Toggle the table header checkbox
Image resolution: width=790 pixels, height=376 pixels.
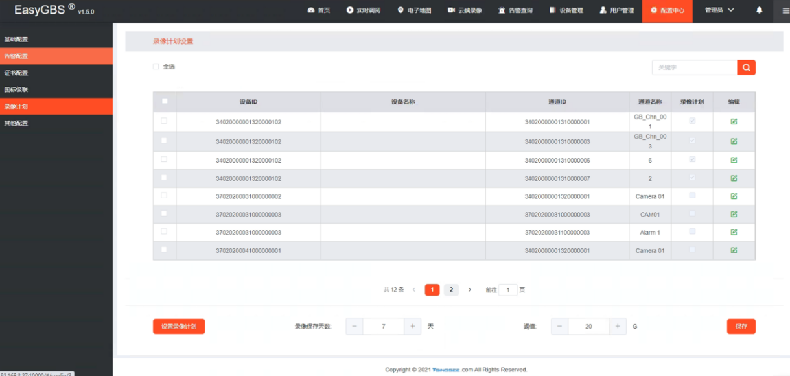tap(165, 100)
